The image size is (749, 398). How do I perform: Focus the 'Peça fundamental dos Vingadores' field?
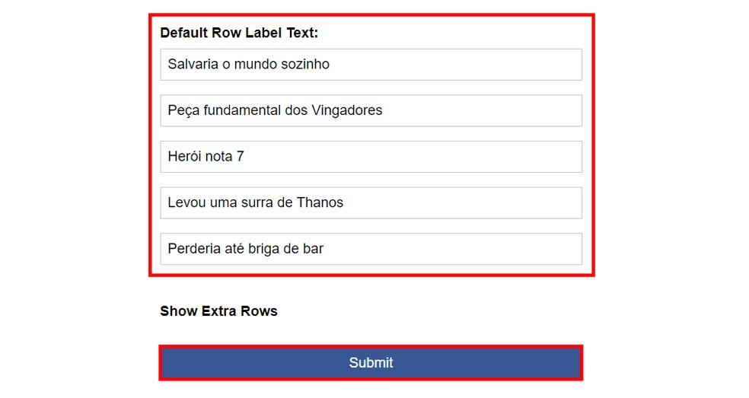click(x=371, y=110)
